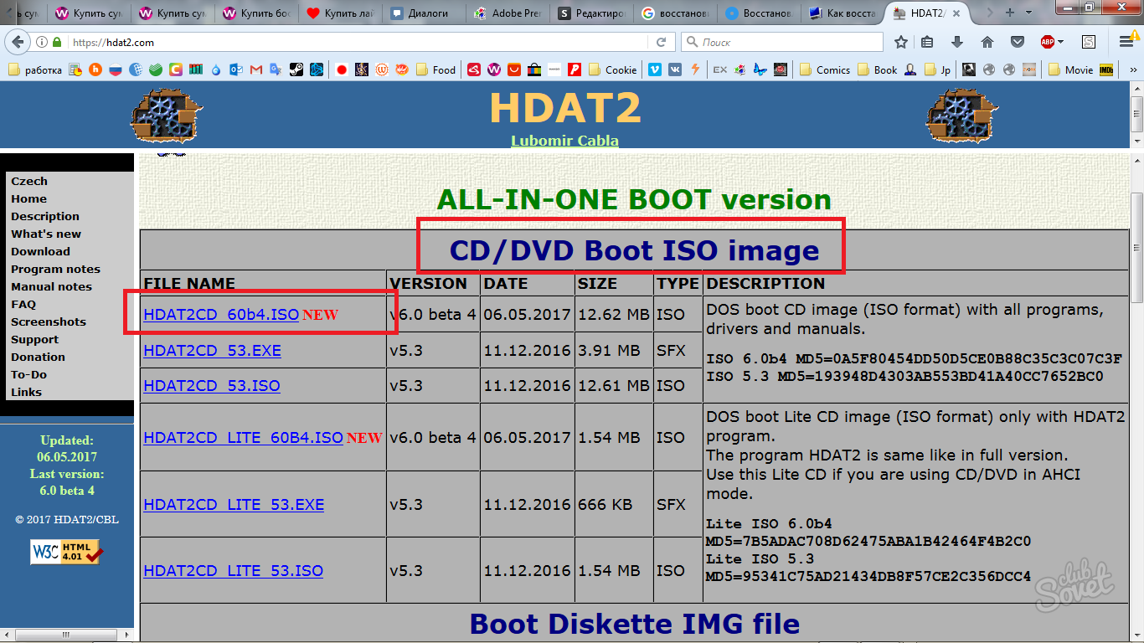Screen dimensions: 1144x643
Task: Open a new tab with the plus button
Action: coord(1010,13)
